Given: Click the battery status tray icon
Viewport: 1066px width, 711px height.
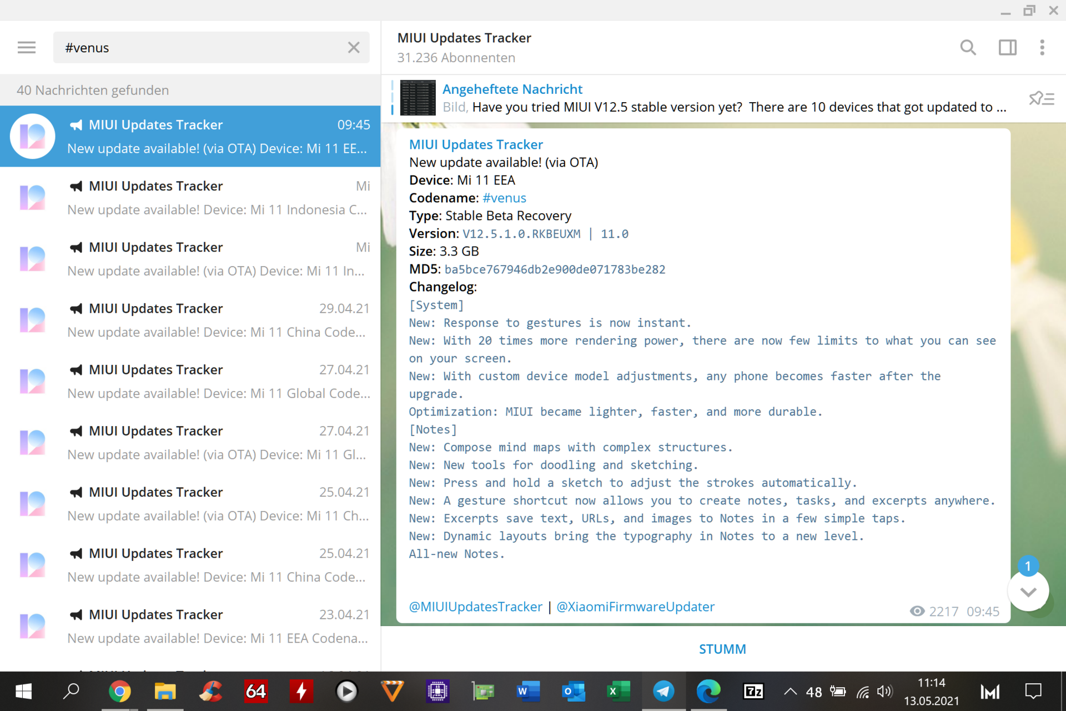Looking at the screenshot, I should tap(837, 692).
